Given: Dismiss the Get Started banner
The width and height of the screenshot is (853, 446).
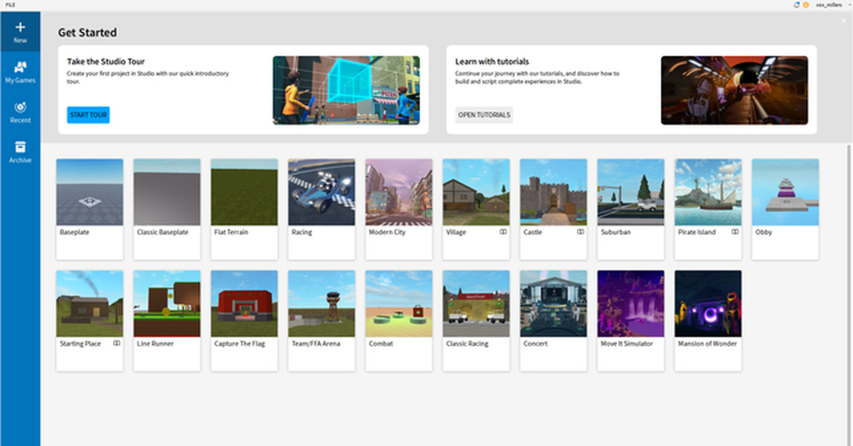Looking at the screenshot, I should pos(844,21).
